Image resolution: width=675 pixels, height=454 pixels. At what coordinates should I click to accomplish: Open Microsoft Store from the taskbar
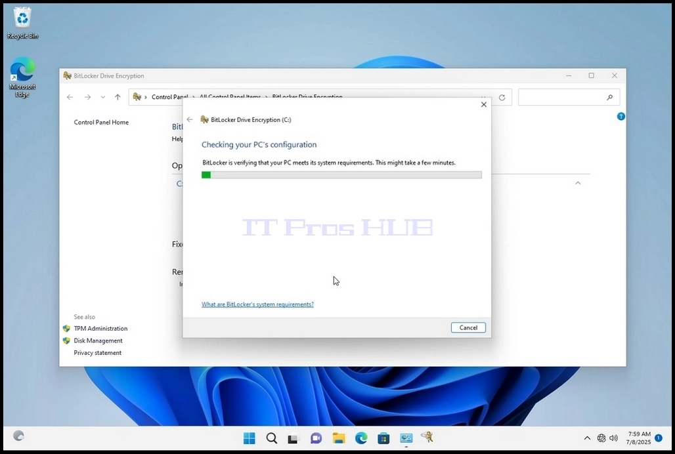tap(383, 438)
